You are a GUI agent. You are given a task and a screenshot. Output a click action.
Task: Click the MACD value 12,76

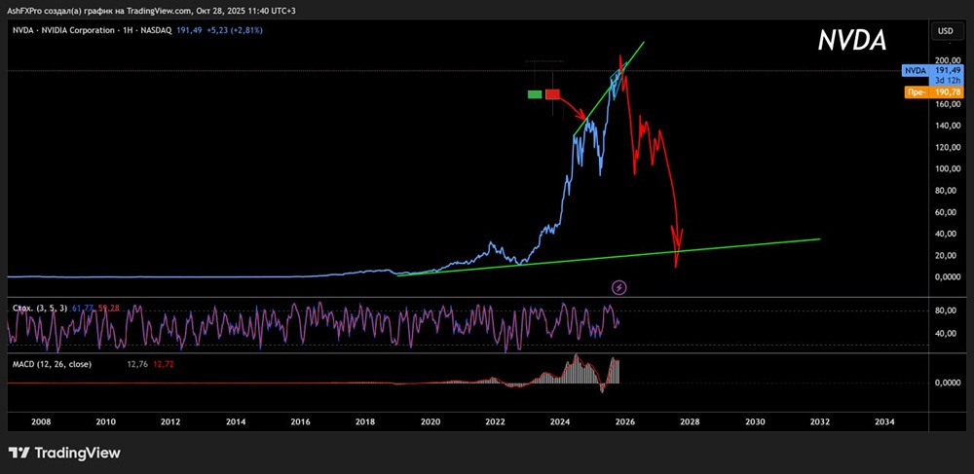pos(136,364)
